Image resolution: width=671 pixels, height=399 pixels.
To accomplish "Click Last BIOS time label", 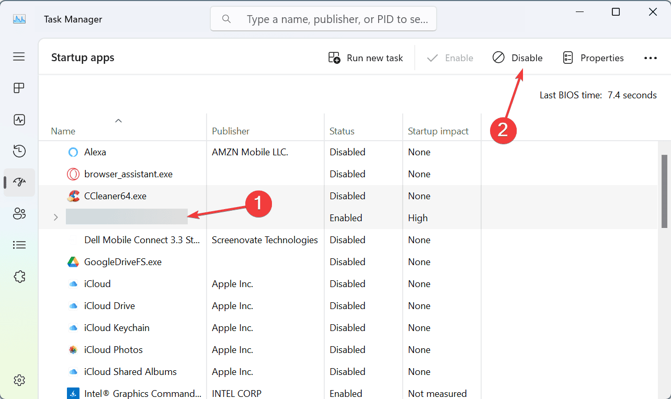I will tap(571, 95).
